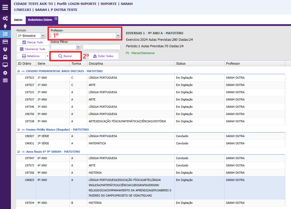Open the Periodo dropdown

click(x=43, y=36)
